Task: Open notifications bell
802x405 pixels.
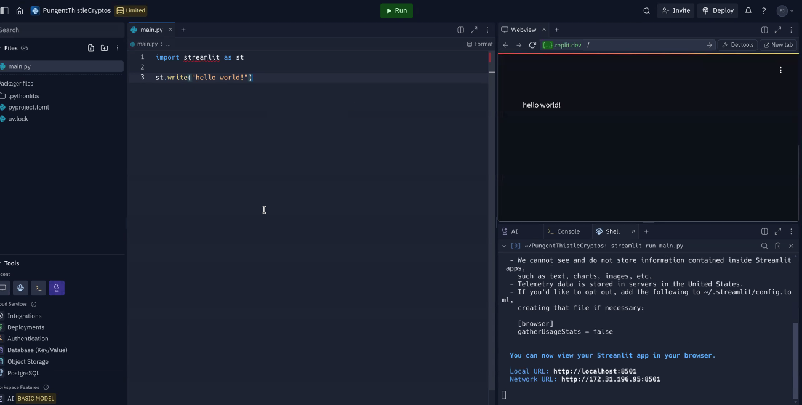Action: coord(748,10)
